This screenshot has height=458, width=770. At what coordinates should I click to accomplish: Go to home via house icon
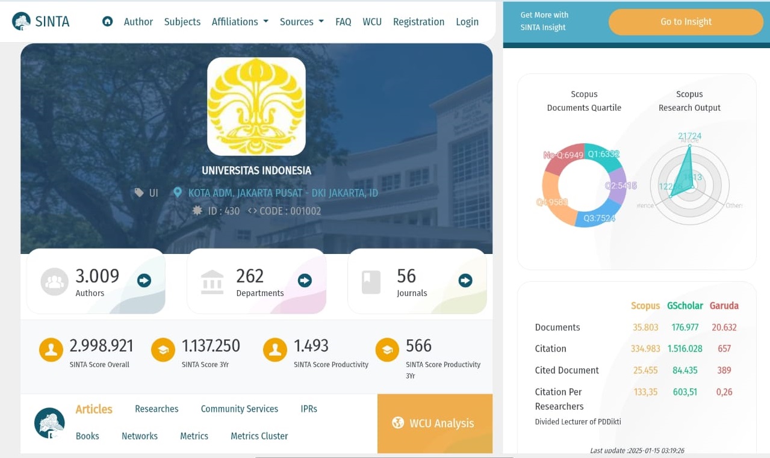(x=107, y=22)
